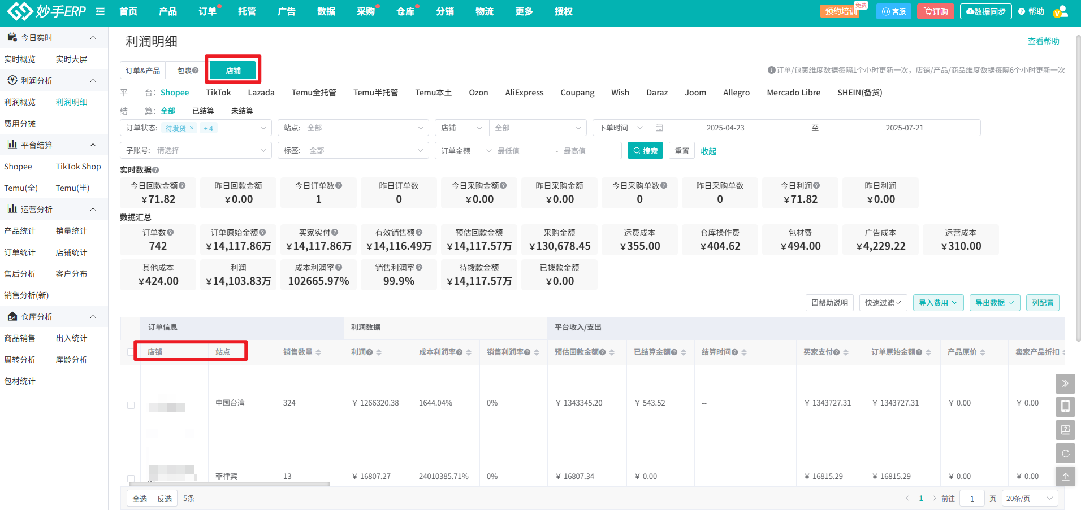Open the 店铺 type selector dropdown
This screenshot has height=510, width=1081.
tap(462, 128)
